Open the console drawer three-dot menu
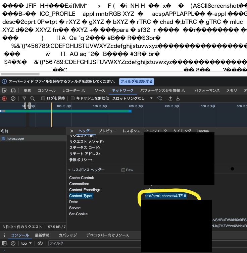Viewport: 247px width, 253px height. point(4,235)
